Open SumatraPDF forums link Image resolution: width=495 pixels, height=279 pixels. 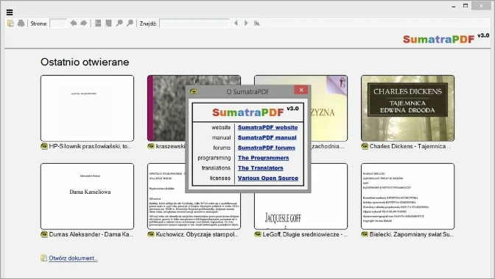(267, 148)
